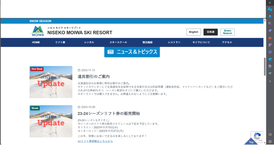Screen dimensions: 274x154
Task: Click calendar icon beside 2023-10-26
Action: pyautogui.click(x=79, y=107)
